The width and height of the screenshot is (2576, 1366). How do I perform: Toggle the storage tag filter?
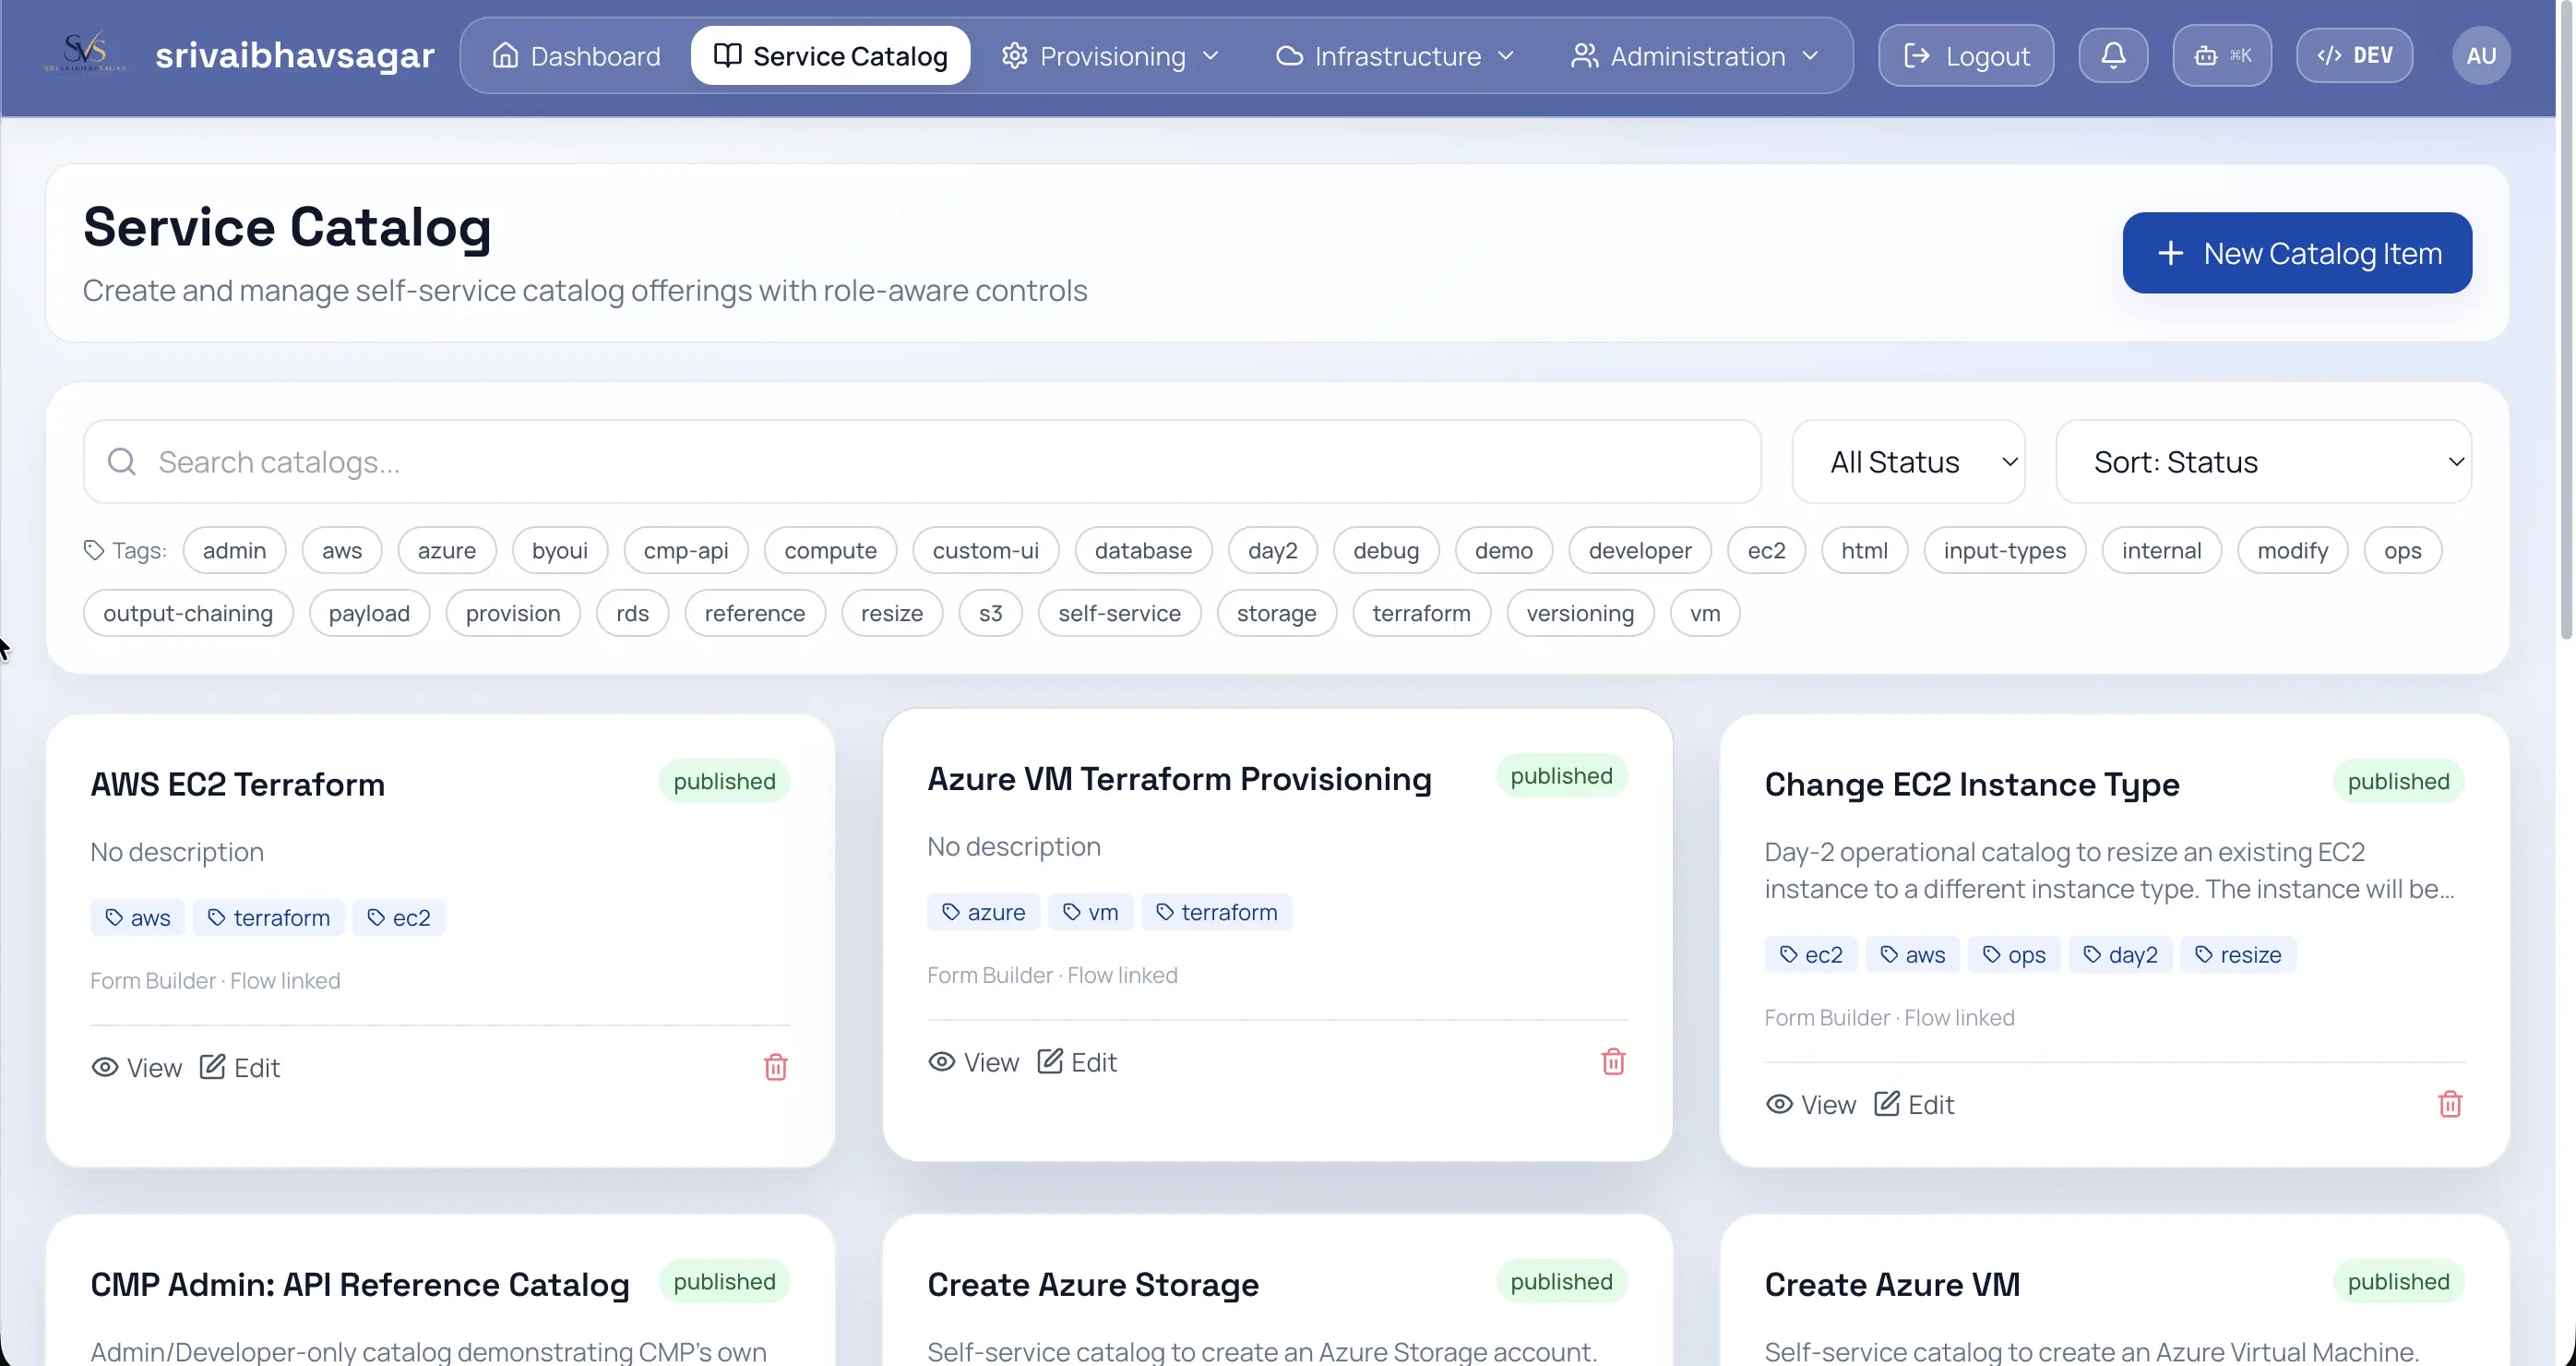click(x=1276, y=613)
